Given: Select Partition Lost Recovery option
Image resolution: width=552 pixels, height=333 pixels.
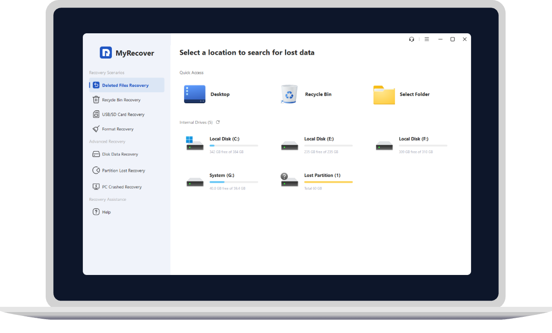Looking at the screenshot, I should click(x=123, y=171).
